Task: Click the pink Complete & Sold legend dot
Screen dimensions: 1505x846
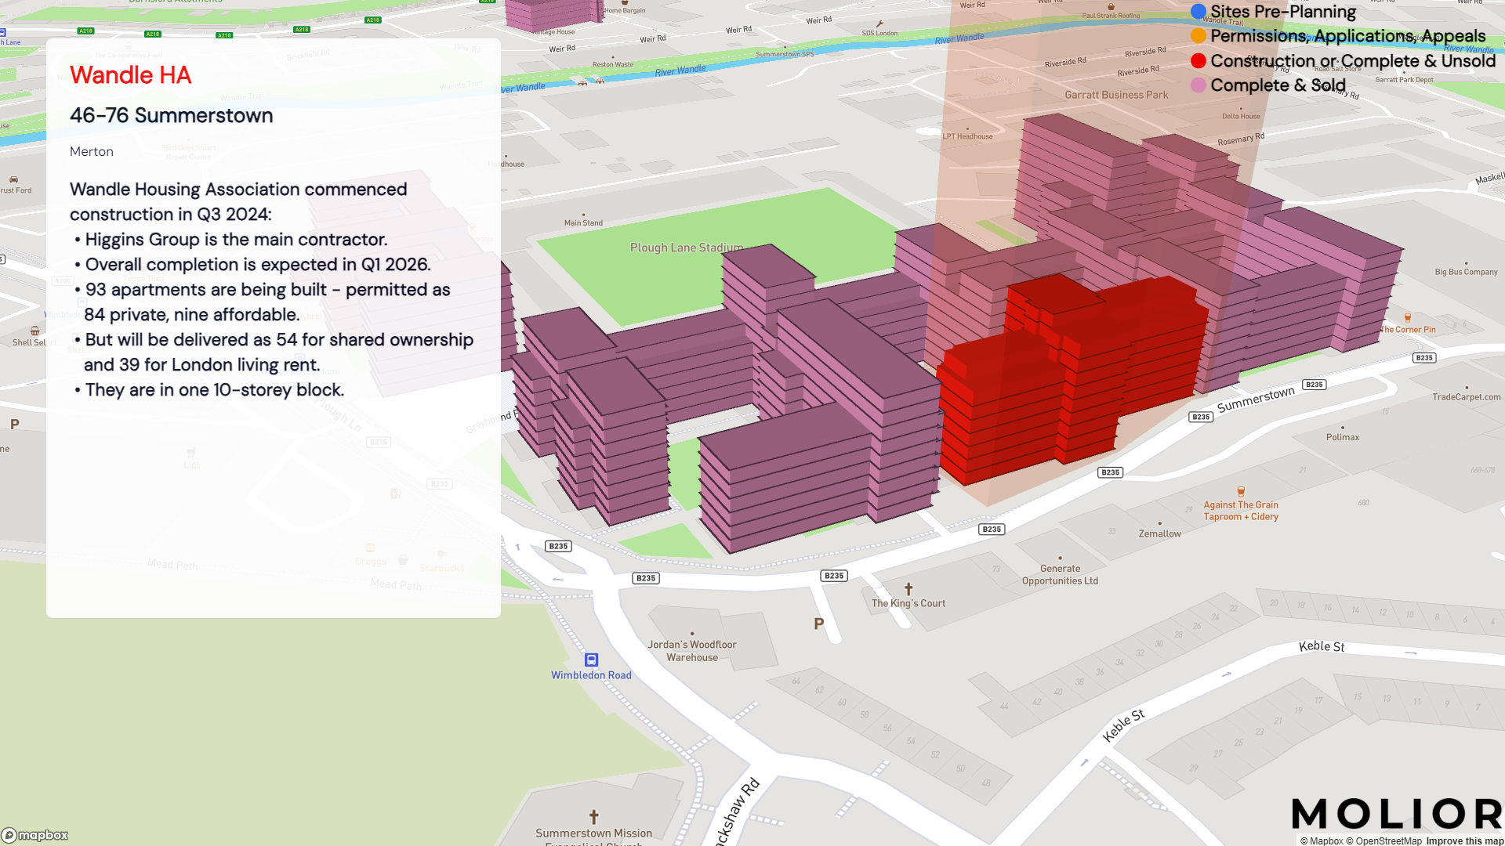Action: tap(1198, 85)
